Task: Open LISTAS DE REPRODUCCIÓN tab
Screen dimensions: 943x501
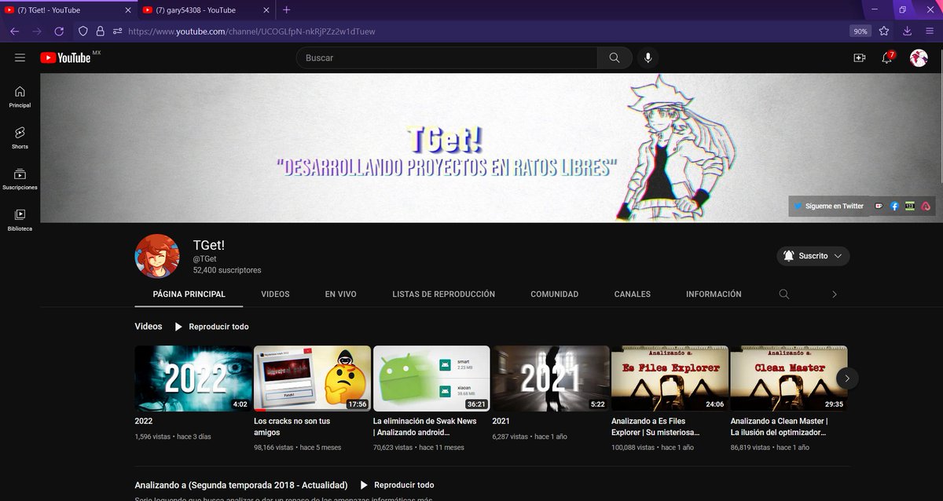Action: (444, 294)
